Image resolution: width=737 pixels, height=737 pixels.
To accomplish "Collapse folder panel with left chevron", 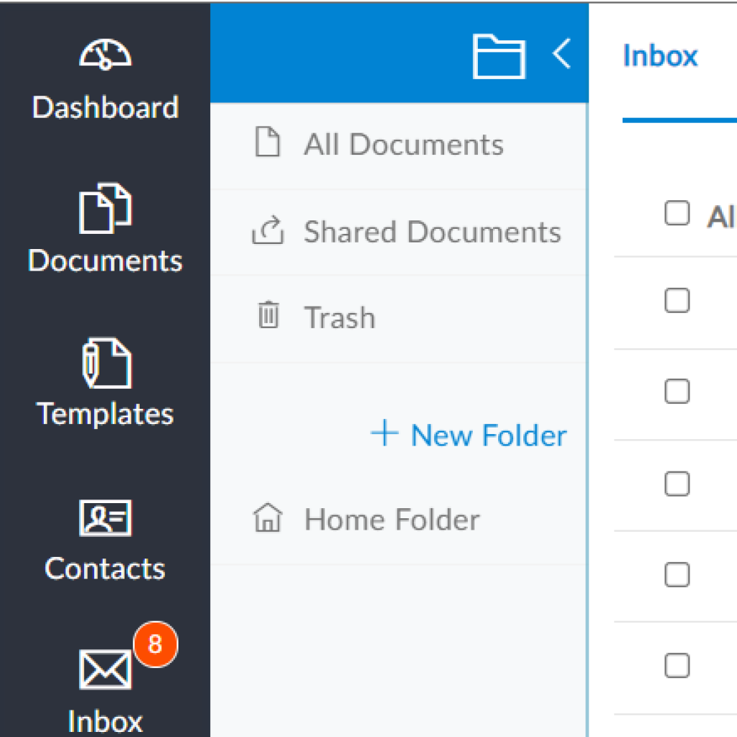I will point(561,53).
